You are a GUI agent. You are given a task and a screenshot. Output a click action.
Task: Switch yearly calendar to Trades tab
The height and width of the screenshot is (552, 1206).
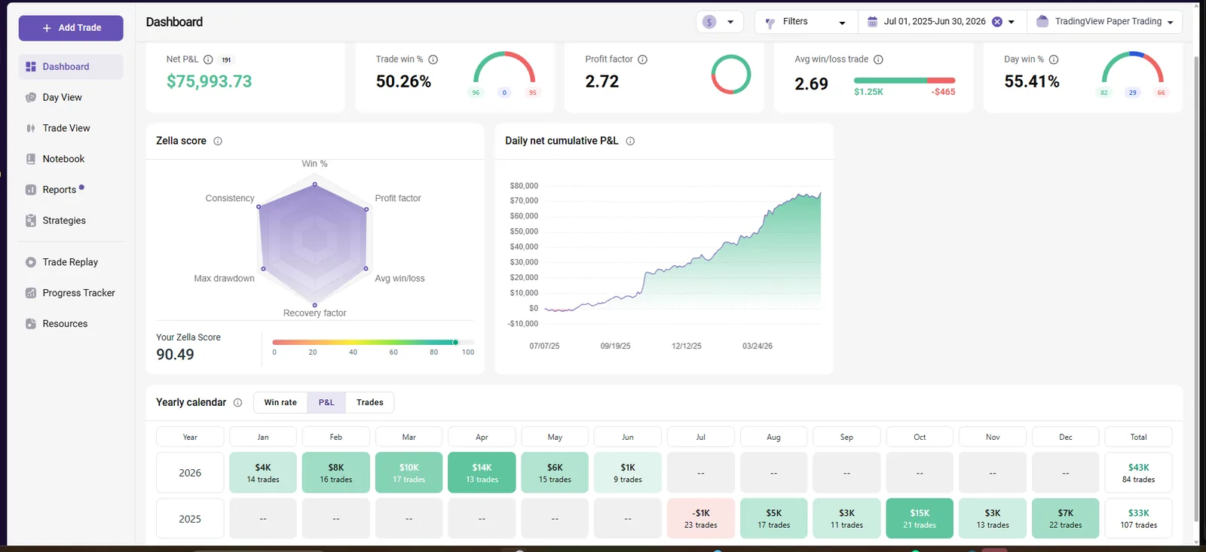point(369,402)
